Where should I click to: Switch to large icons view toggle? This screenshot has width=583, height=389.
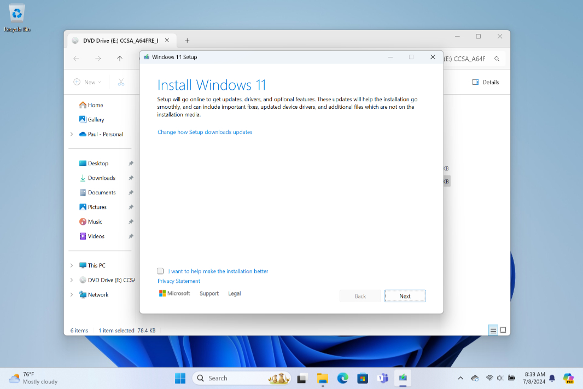pyautogui.click(x=503, y=330)
